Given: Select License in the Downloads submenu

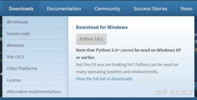Looking at the screenshot, I should pos(35,80).
